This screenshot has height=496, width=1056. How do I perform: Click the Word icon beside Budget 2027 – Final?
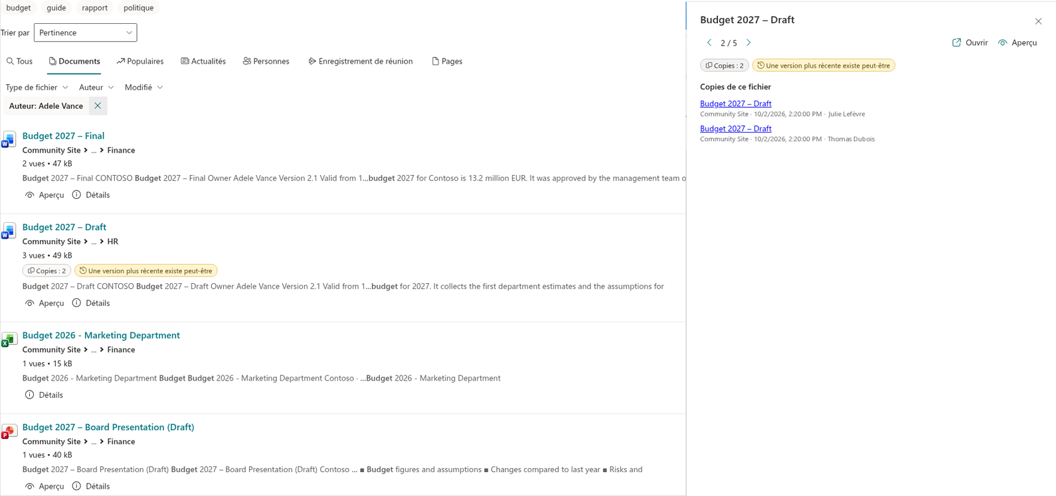point(9,140)
